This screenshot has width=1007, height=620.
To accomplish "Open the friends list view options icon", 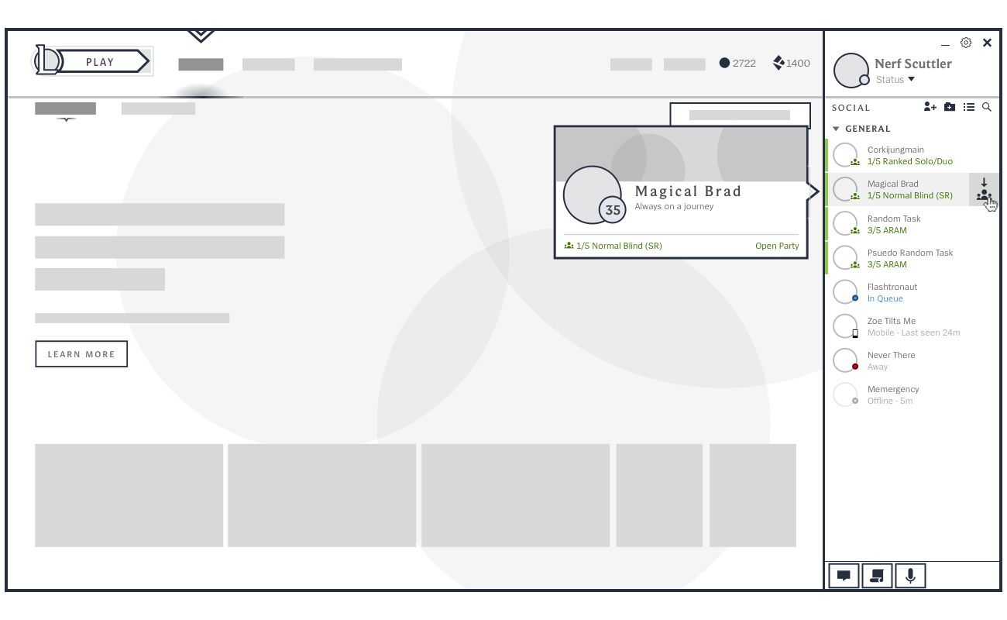I will pyautogui.click(x=968, y=107).
